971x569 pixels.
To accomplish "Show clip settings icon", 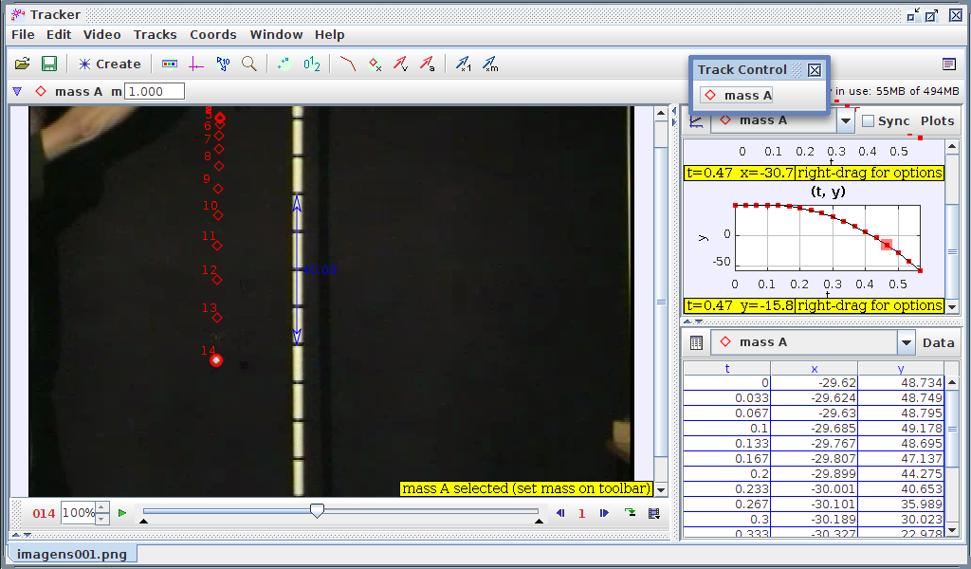I will pos(169,64).
